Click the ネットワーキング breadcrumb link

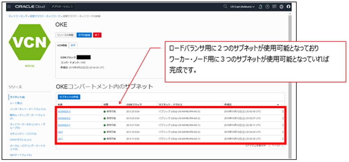click(x=18, y=16)
